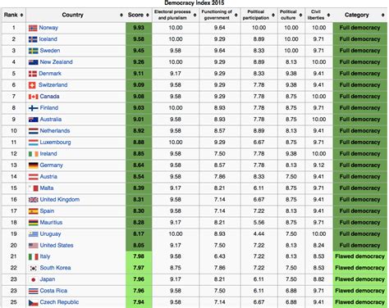This screenshot has width=389, height=308.
Task: Sort by Country column sort arrows
Action: click(x=121, y=15)
